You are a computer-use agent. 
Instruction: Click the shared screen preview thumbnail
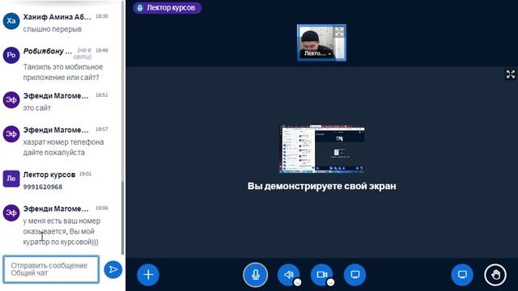coord(322,149)
